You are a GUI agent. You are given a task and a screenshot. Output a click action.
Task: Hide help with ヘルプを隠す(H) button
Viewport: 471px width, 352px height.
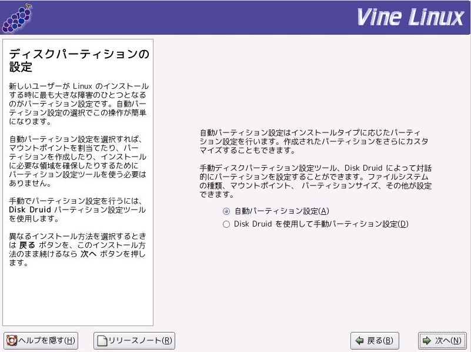pyautogui.click(x=41, y=341)
